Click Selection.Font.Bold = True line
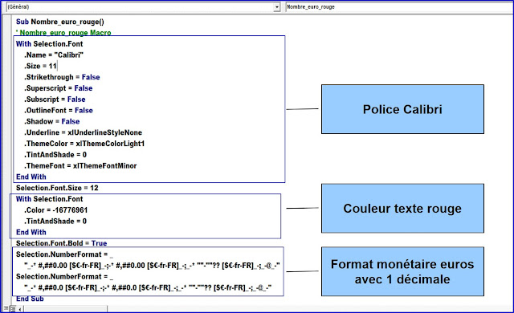 coord(61,243)
